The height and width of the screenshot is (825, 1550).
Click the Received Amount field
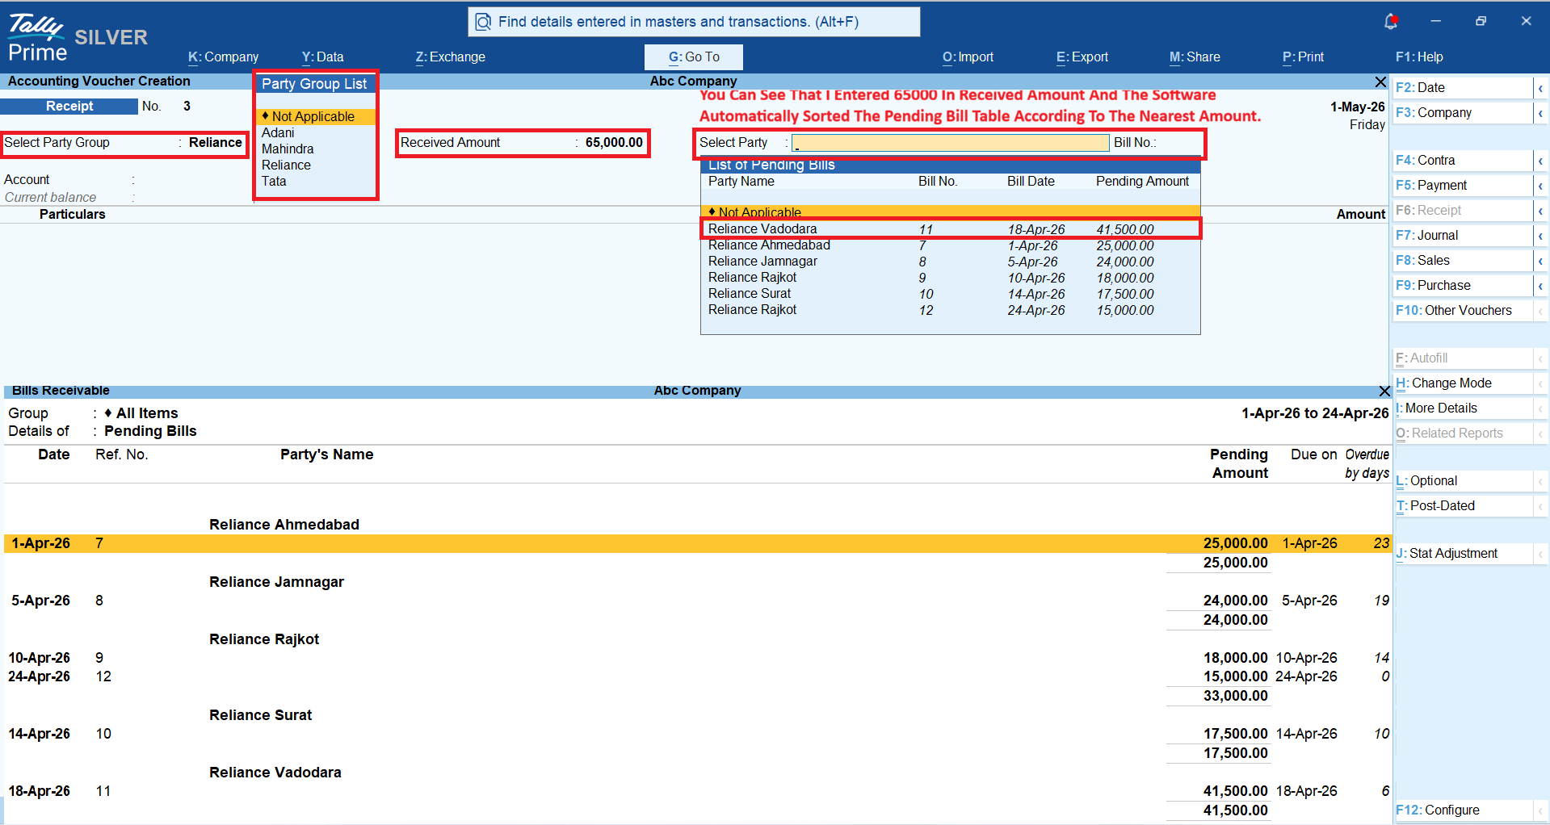523,143
